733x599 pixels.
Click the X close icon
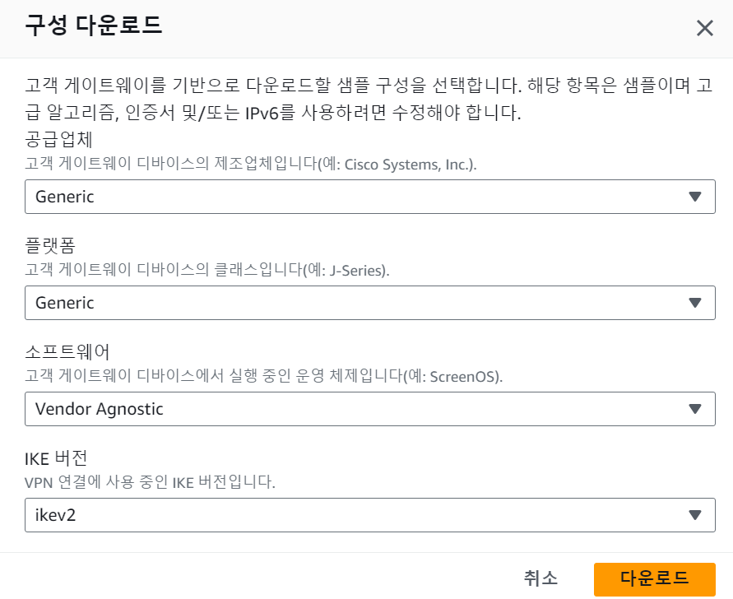click(x=705, y=27)
